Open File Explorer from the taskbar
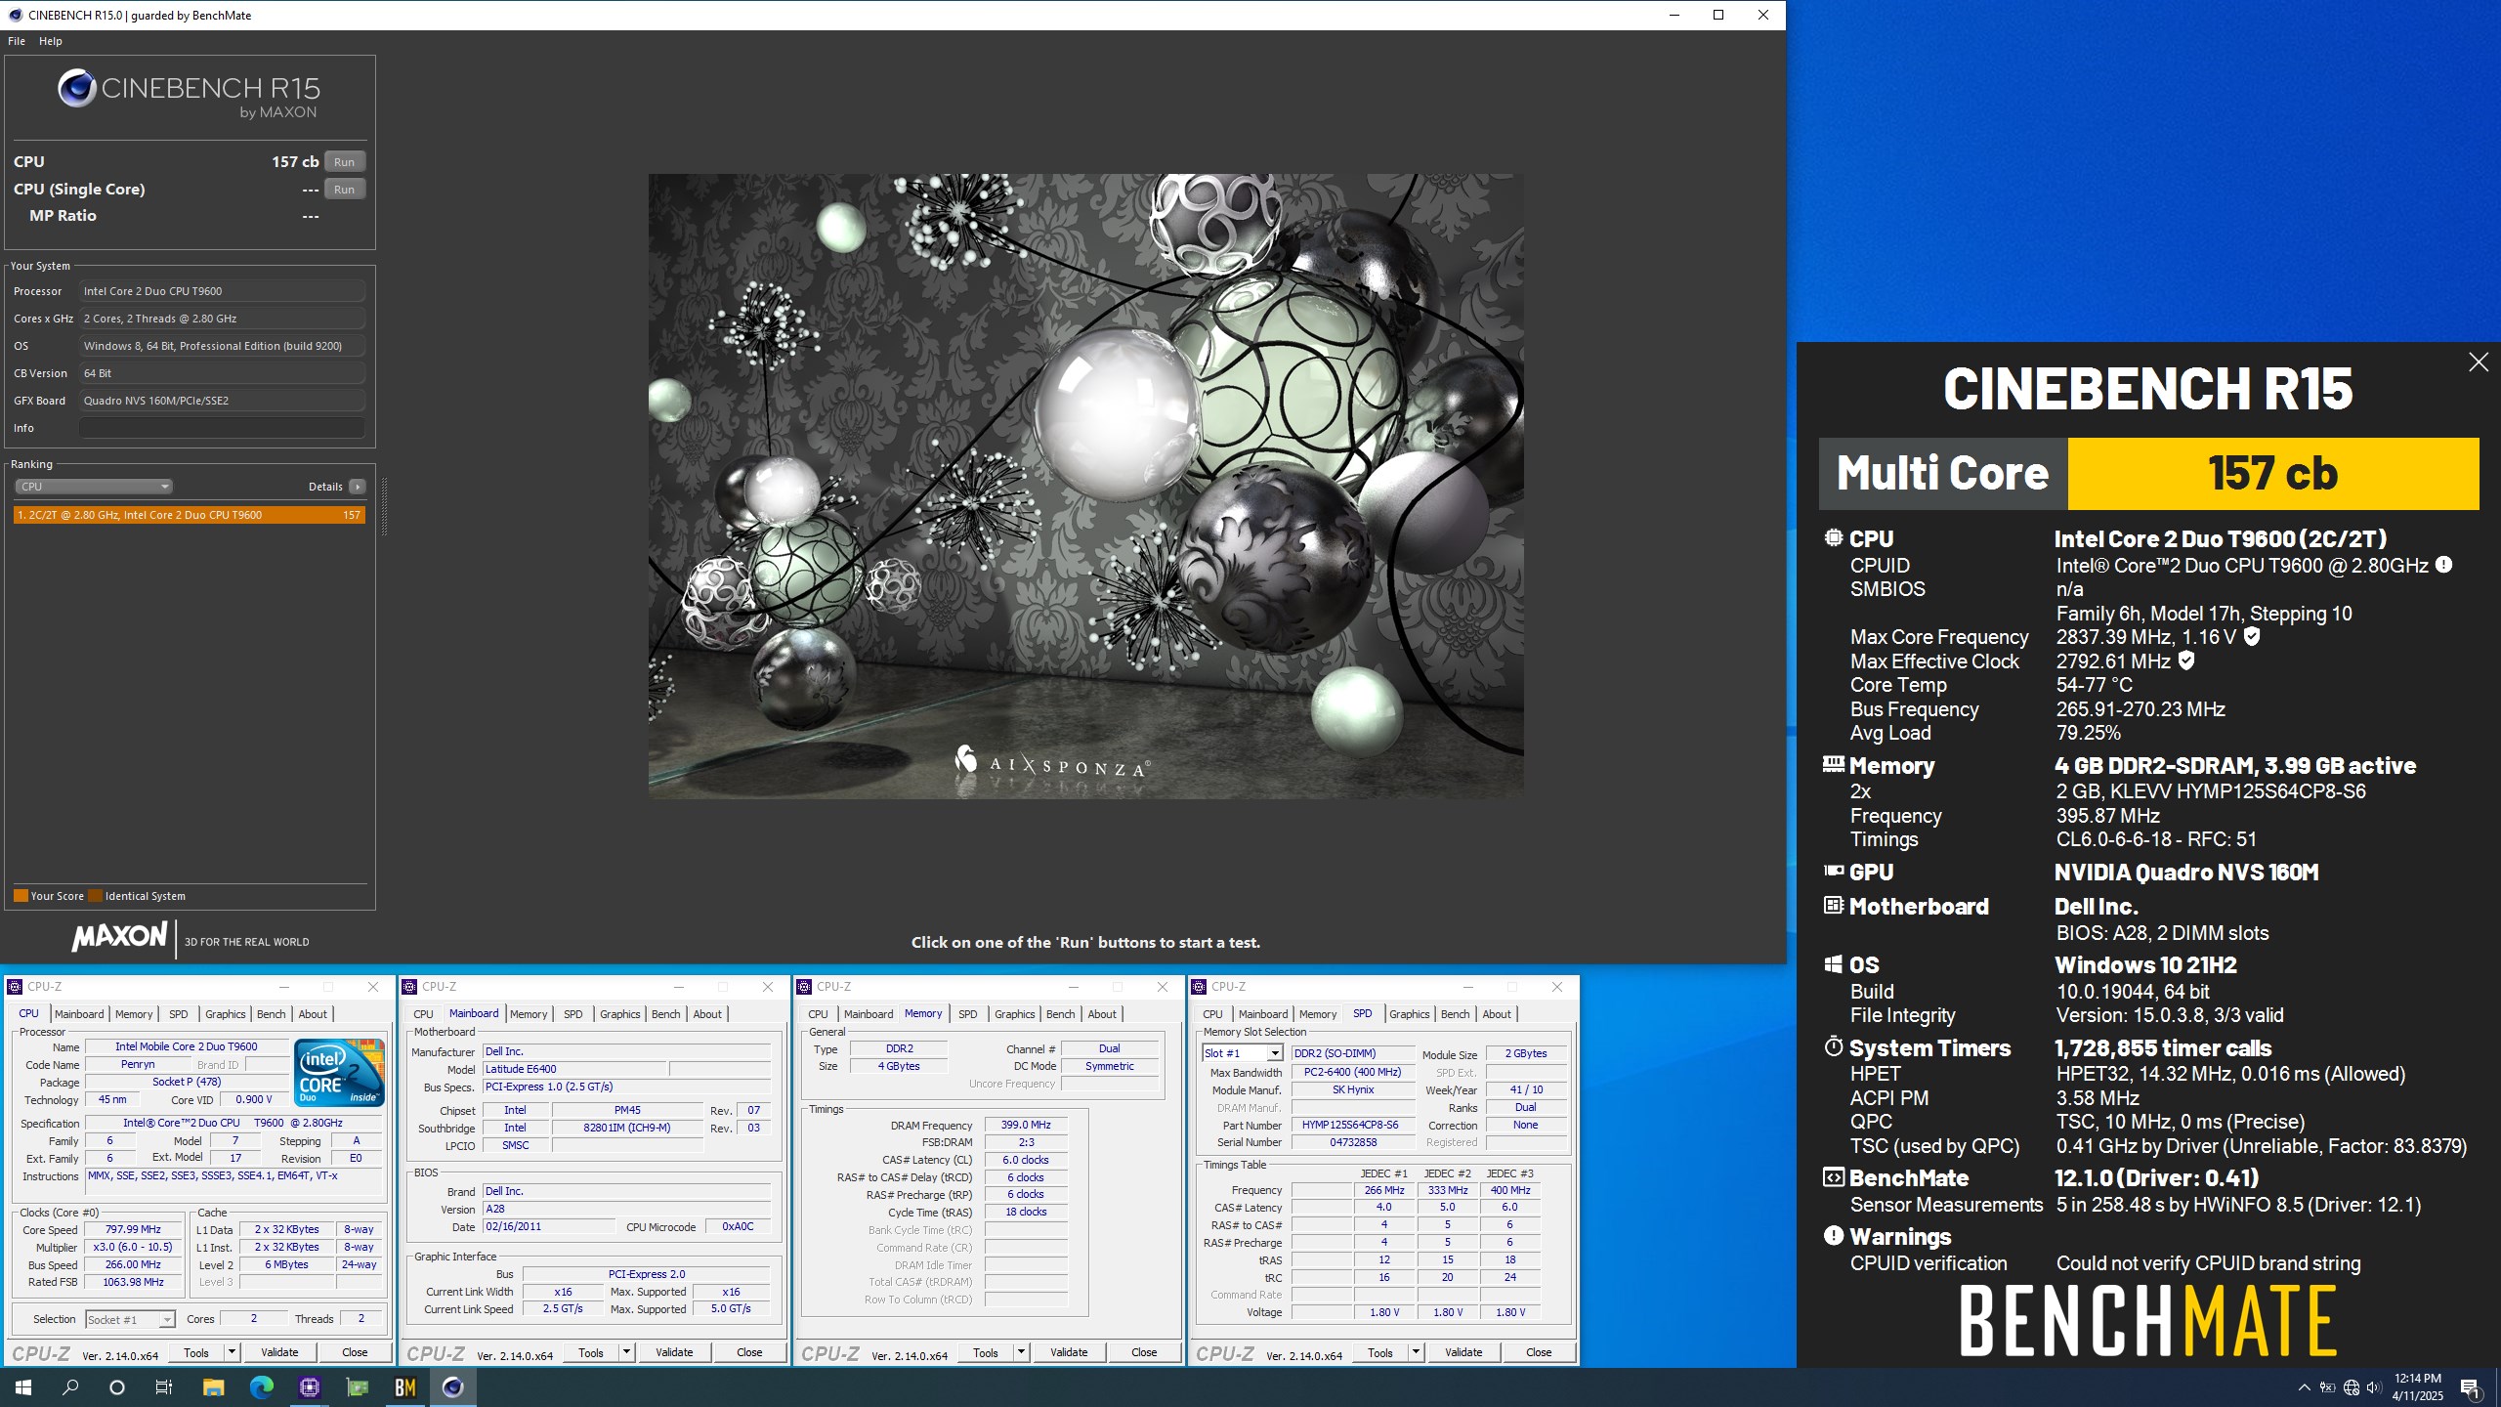2501x1407 pixels. click(213, 1386)
